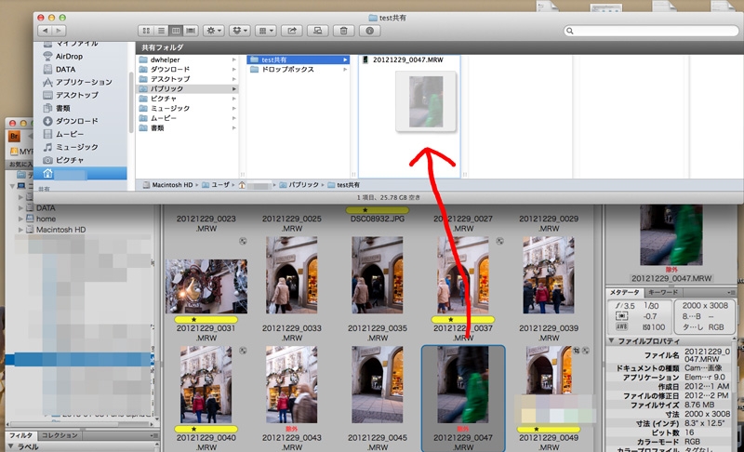Select Finder cover flow view
The width and height of the screenshot is (744, 452).
(190, 31)
